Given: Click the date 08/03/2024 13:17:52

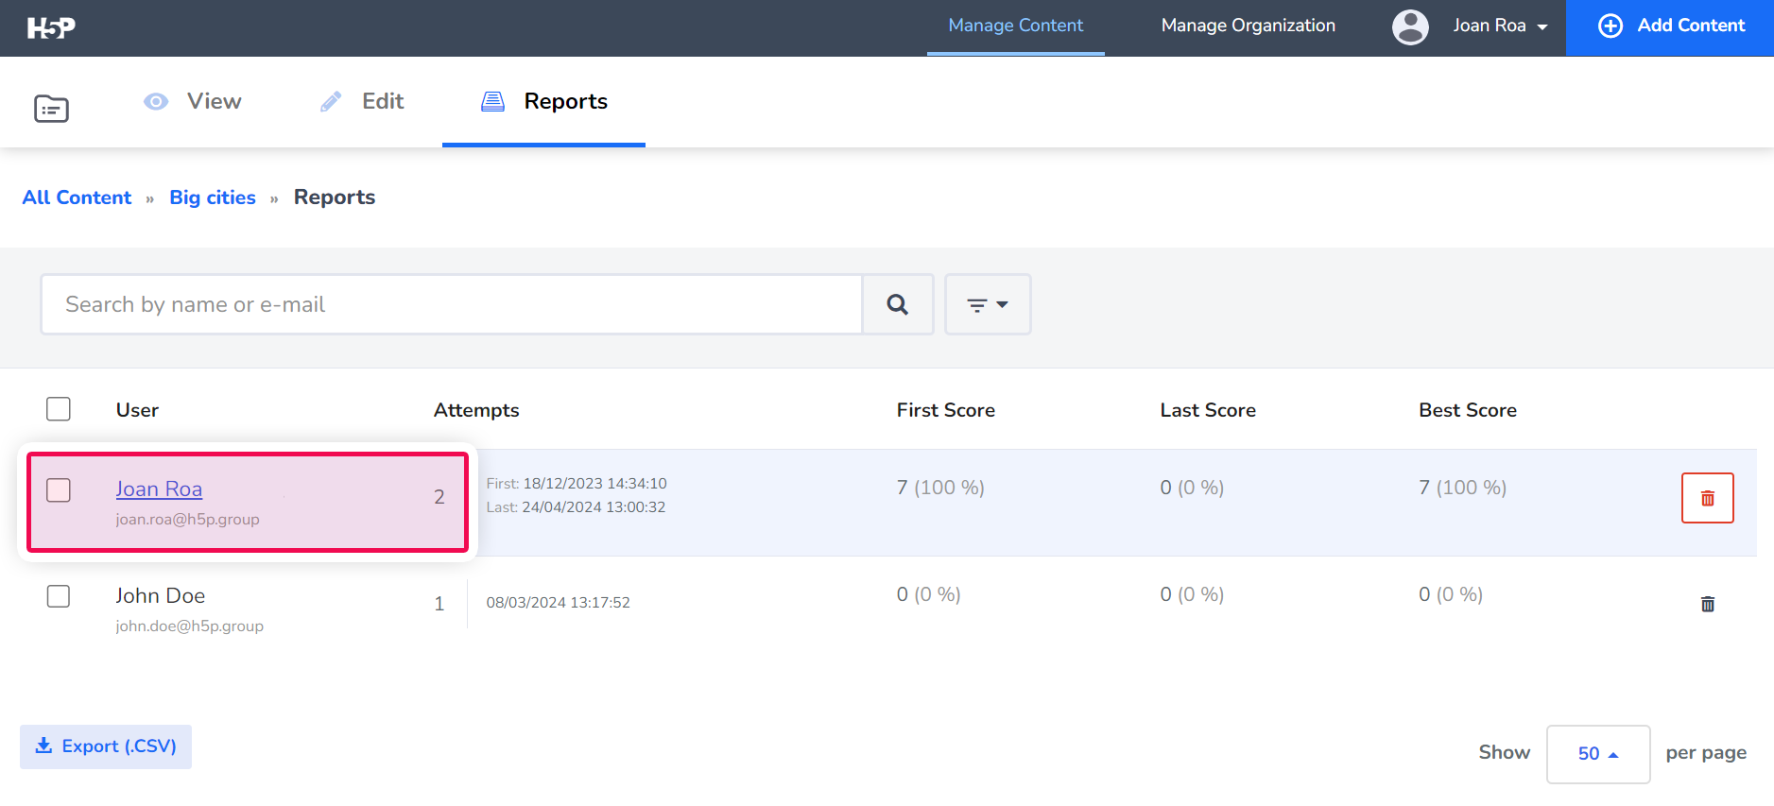Looking at the screenshot, I should [558, 603].
